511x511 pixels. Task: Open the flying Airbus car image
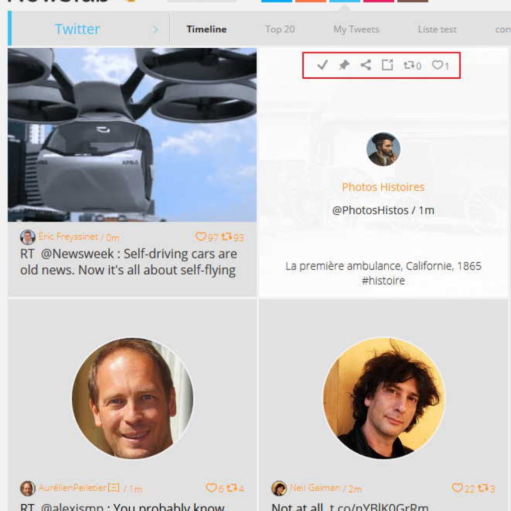132,135
